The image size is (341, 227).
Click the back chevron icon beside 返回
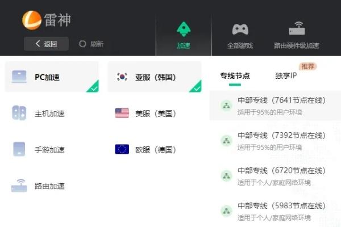pos(38,44)
